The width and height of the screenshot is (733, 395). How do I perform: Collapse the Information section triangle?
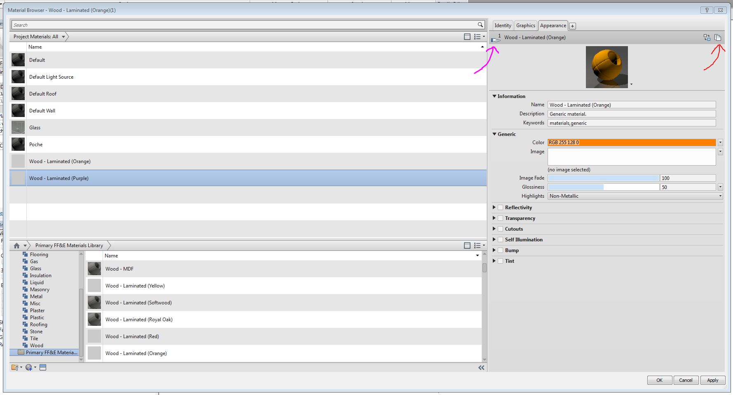coord(494,96)
